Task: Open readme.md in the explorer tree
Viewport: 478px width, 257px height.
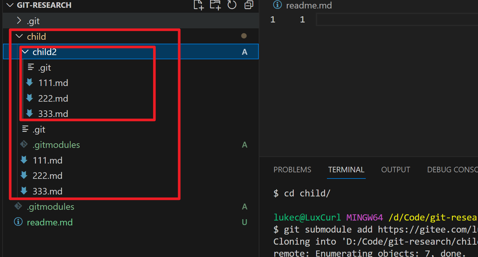Action: coord(50,222)
